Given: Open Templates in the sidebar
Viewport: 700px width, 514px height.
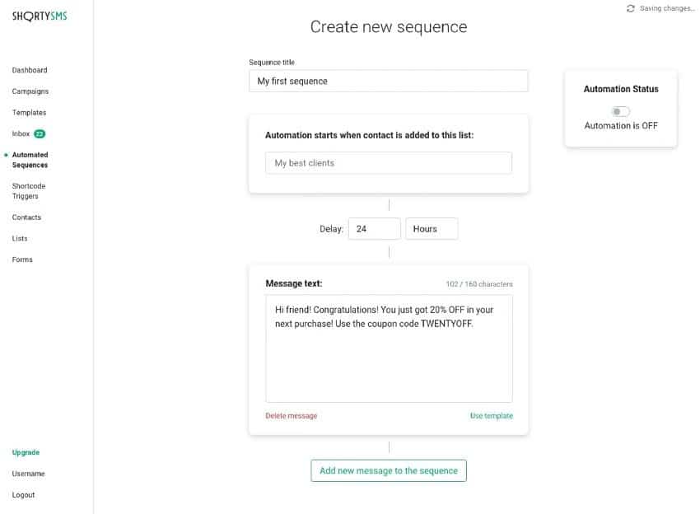Looking at the screenshot, I should coord(29,112).
